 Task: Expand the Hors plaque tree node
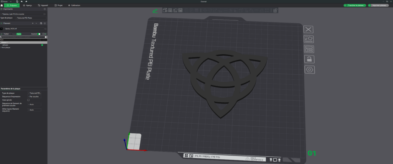1,47
